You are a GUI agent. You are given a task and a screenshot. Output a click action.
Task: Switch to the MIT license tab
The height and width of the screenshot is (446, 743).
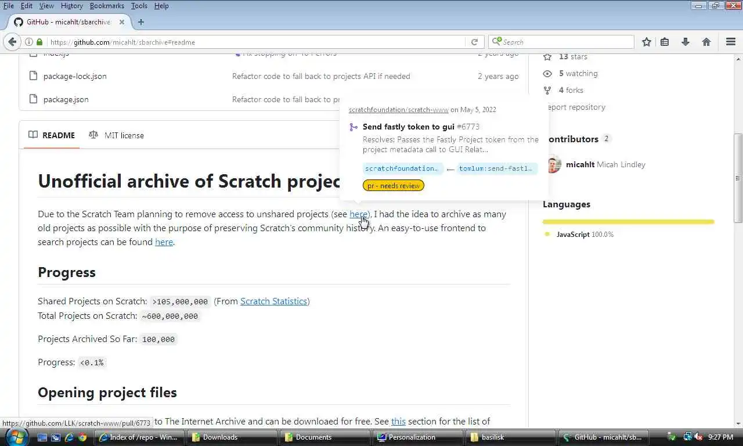coord(116,135)
